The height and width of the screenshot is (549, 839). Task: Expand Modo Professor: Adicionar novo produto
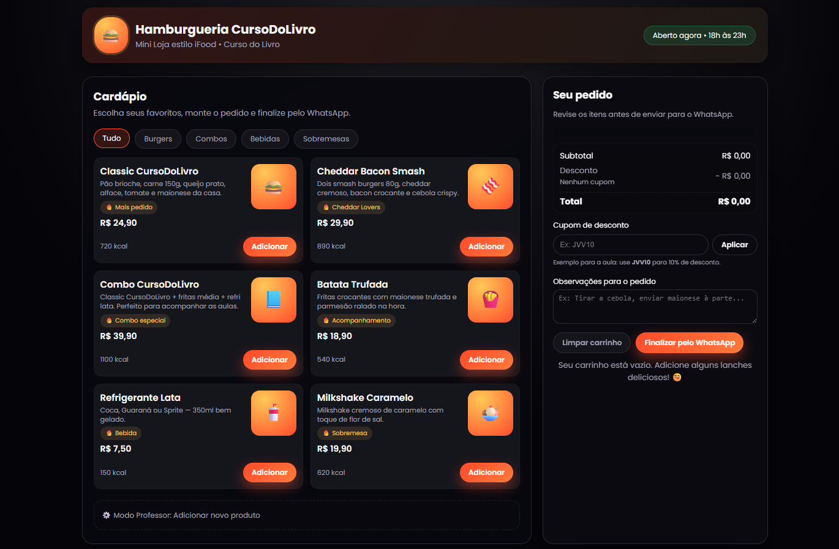point(186,515)
